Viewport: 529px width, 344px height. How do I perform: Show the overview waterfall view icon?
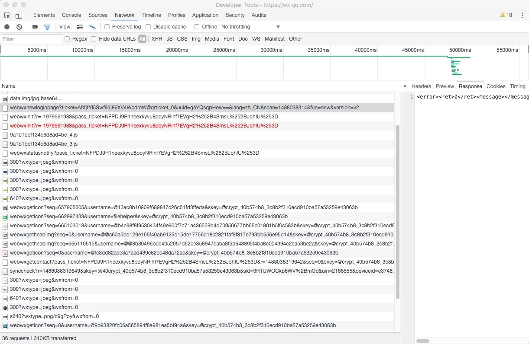point(92,27)
